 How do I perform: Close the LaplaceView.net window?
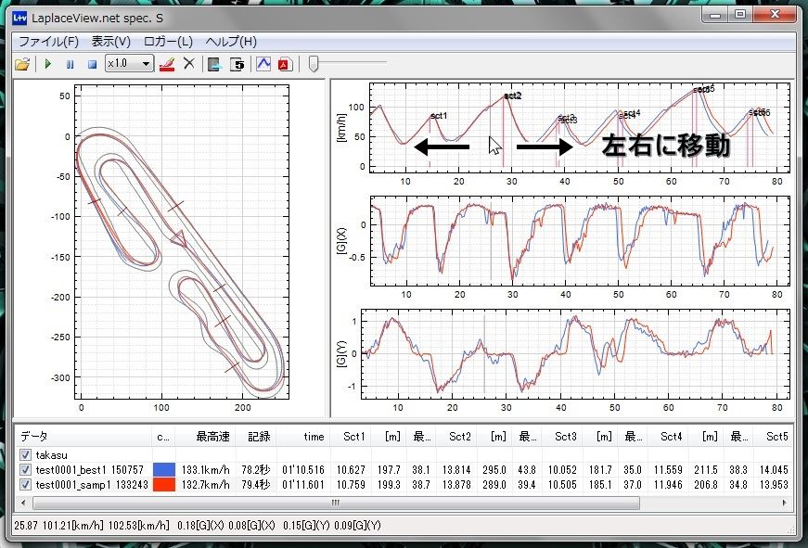coord(774,15)
